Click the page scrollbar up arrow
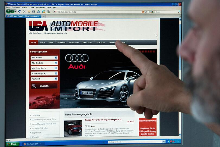This screenshot has width=220, height=147. 180,20
